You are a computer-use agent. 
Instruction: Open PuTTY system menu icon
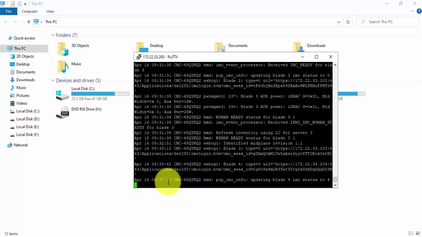coord(139,57)
